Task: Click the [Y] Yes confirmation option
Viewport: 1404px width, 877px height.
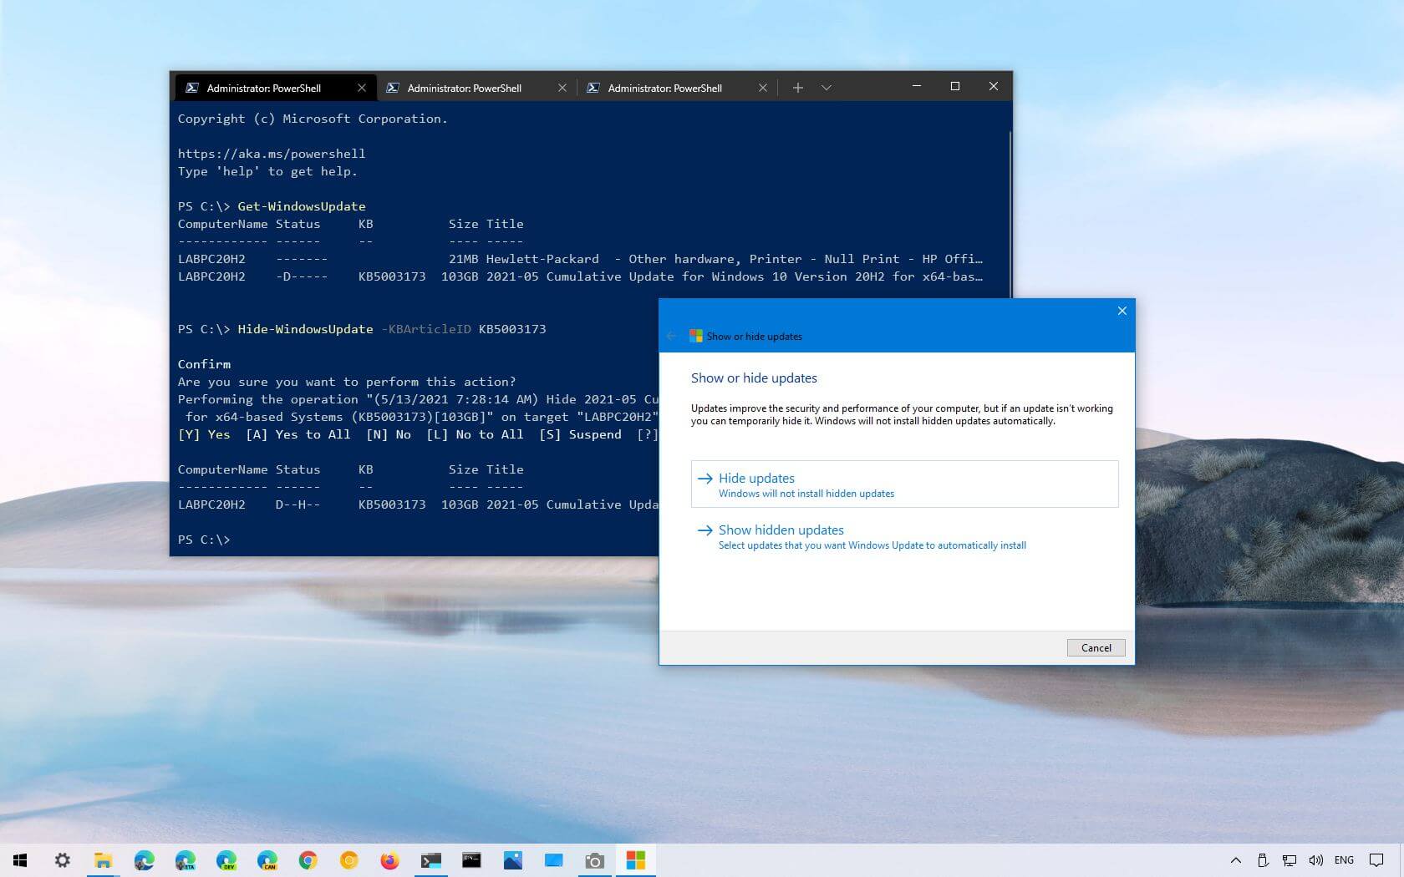Action: pyautogui.click(x=204, y=434)
